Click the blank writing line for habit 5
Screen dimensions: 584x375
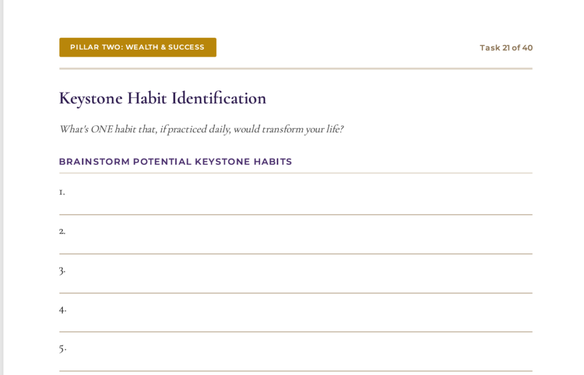tap(297, 361)
